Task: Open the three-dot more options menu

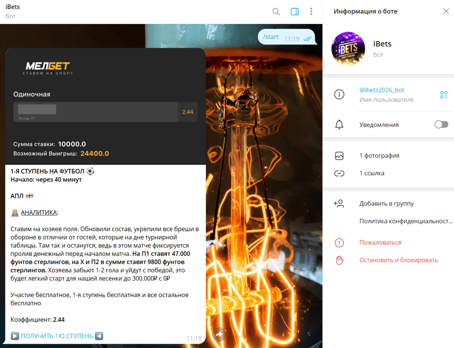Action: [x=311, y=12]
